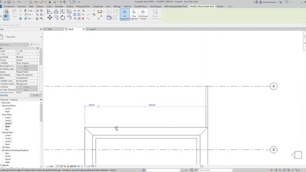The width and height of the screenshot is (306, 172).
Task: Open the East elevation view
Action: pyautogui.click(x=7, y=153)
